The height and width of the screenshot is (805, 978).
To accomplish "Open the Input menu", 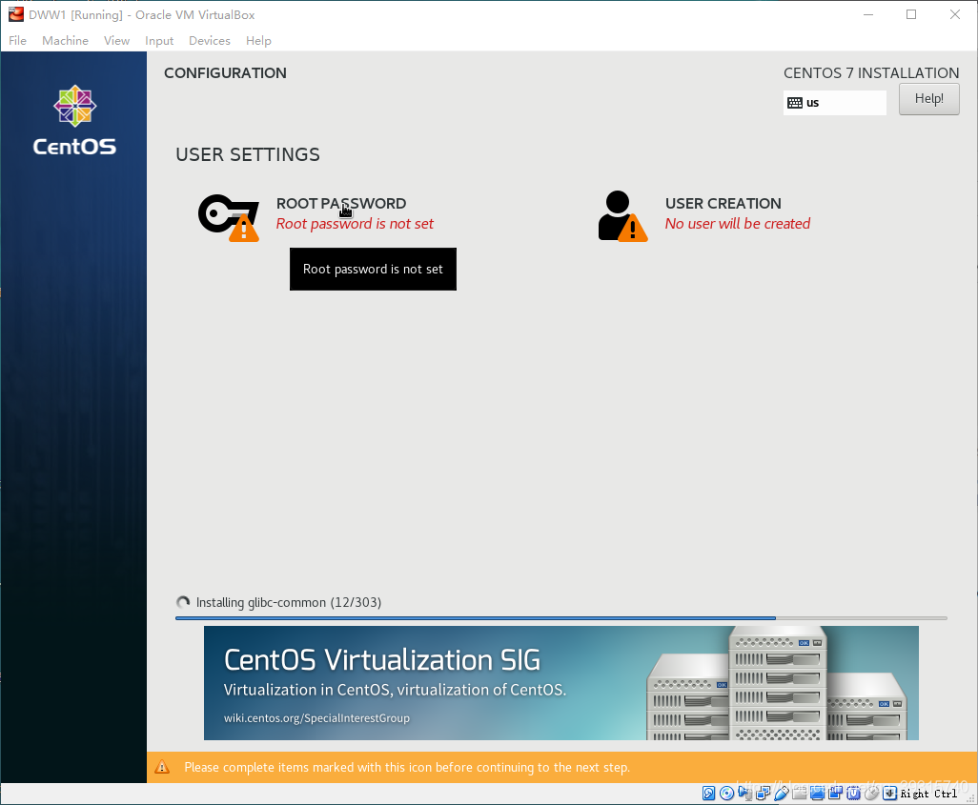I will click(x=159, y=41).
